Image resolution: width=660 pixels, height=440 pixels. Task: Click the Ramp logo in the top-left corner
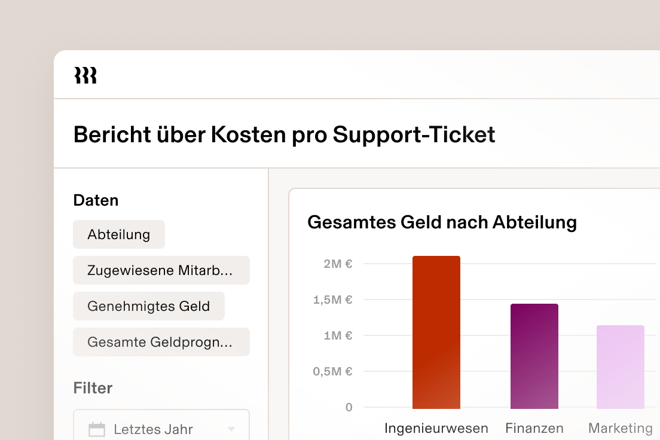point(85,75)
